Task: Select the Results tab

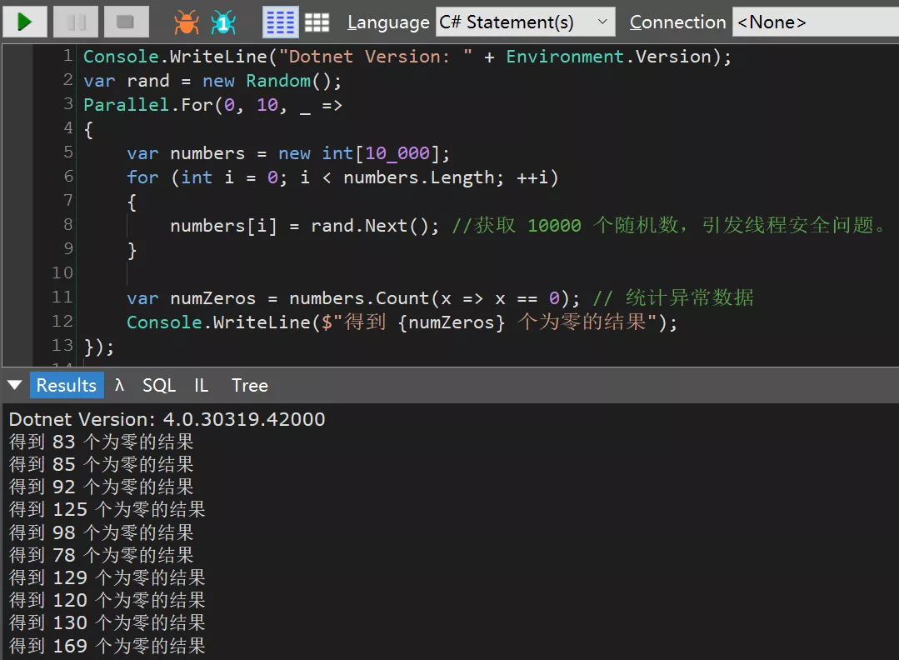Action: pos(66,385)
